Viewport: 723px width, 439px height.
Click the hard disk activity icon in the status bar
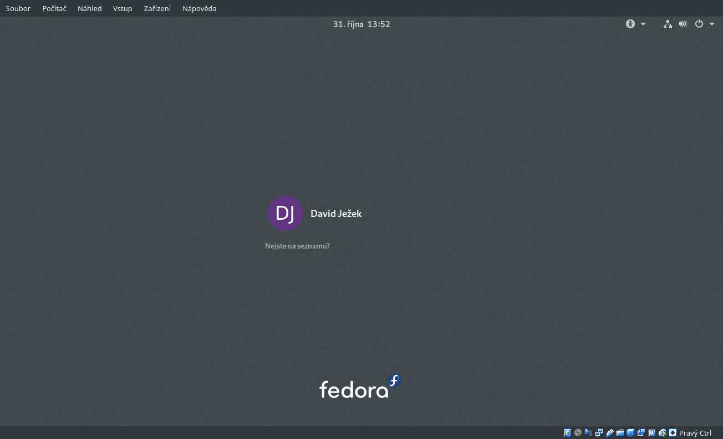coord(567,432)
